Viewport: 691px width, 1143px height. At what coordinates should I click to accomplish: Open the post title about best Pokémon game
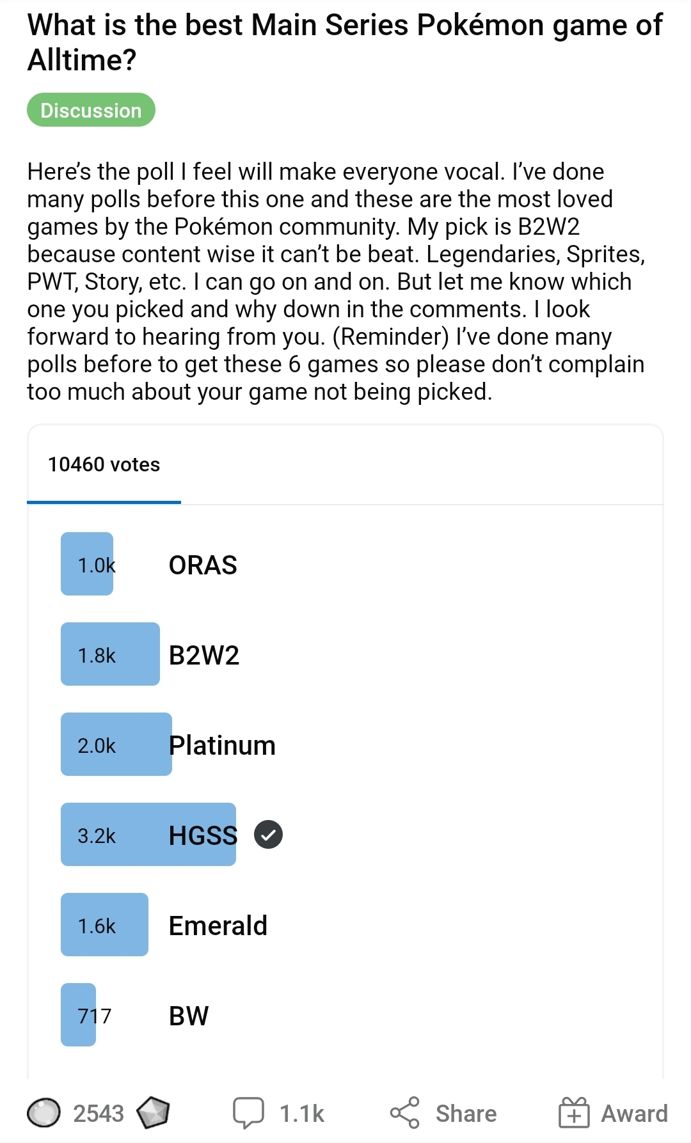pyautogui.click(x=345, y=42)
